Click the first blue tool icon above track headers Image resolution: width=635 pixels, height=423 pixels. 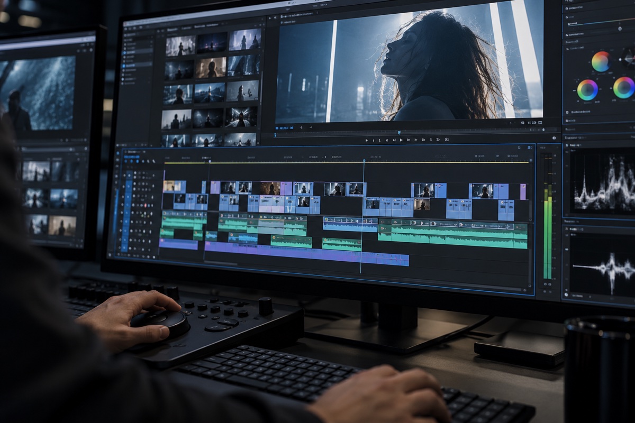[x=126, y=161]
